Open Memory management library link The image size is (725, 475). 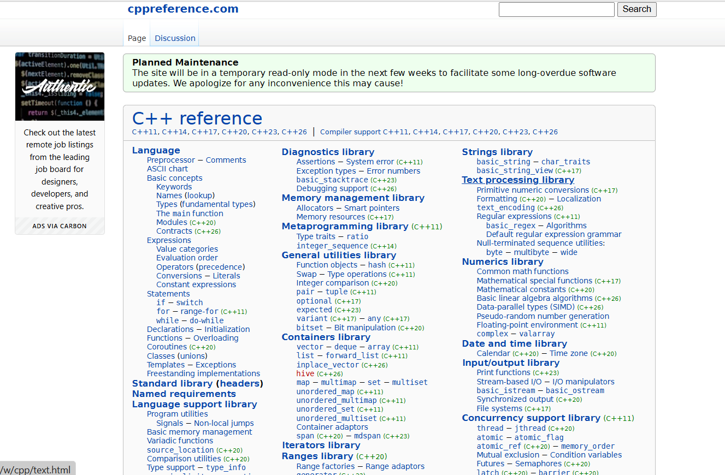click(x=353, y=198)
